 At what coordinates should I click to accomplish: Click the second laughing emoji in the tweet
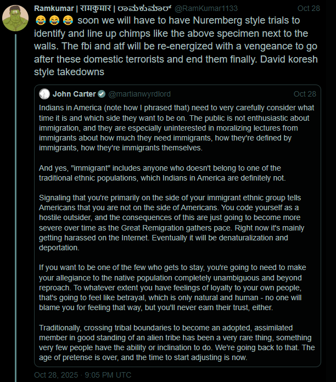tap(54, 21)
